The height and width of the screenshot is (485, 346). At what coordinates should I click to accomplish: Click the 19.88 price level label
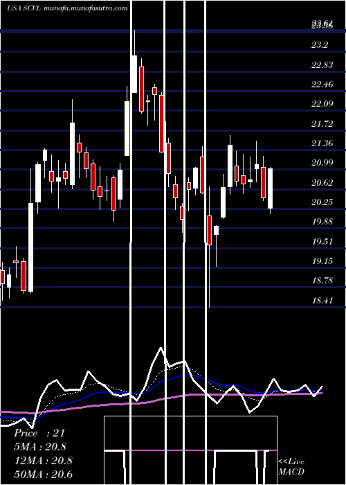click(322, 222)
